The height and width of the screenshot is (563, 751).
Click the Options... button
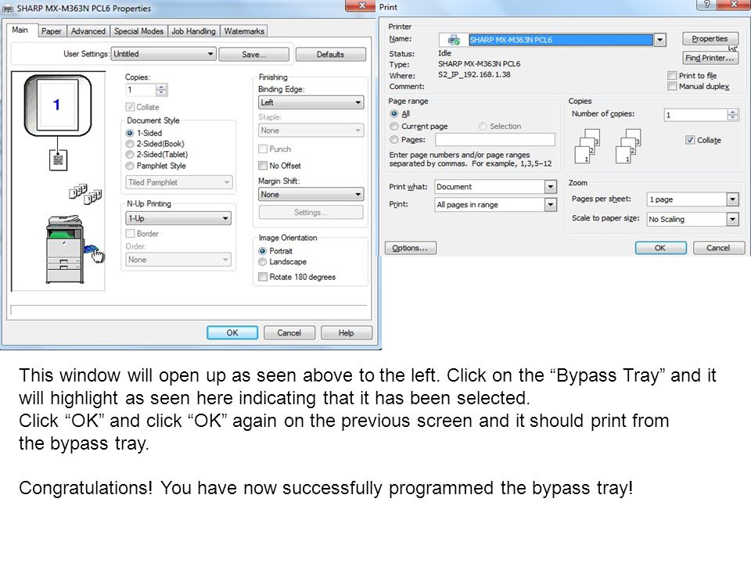(411, 248)
